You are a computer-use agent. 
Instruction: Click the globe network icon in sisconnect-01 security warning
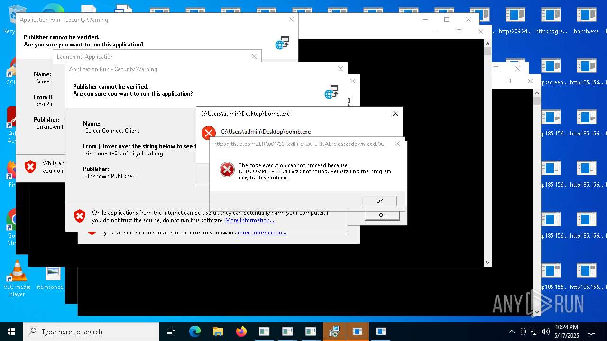[331, 92]
